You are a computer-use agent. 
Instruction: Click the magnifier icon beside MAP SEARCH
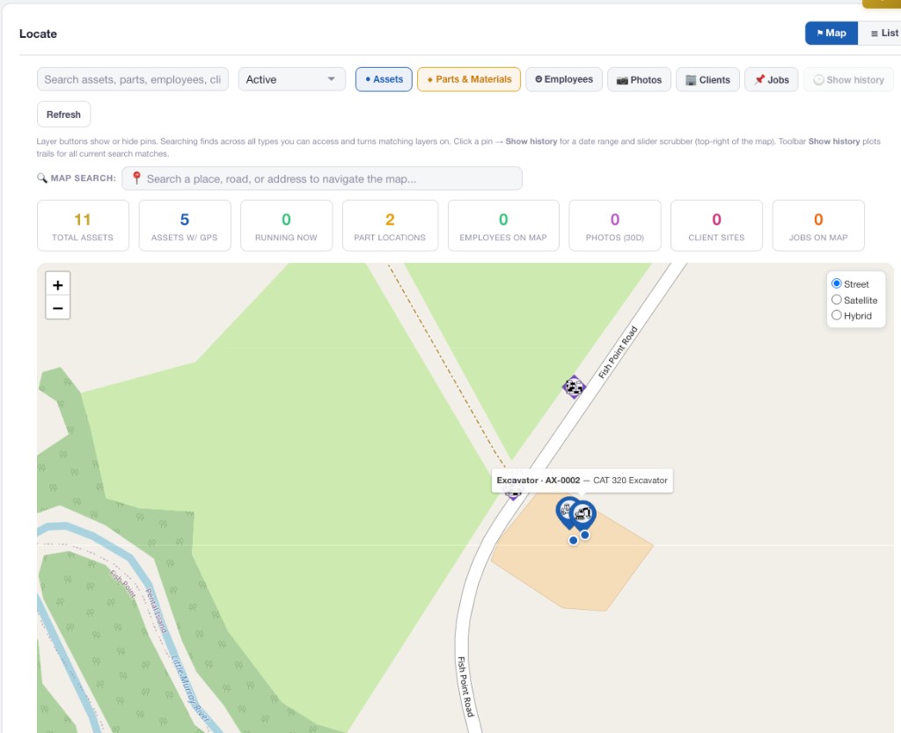pyautogui.click(x=42, y=178)
